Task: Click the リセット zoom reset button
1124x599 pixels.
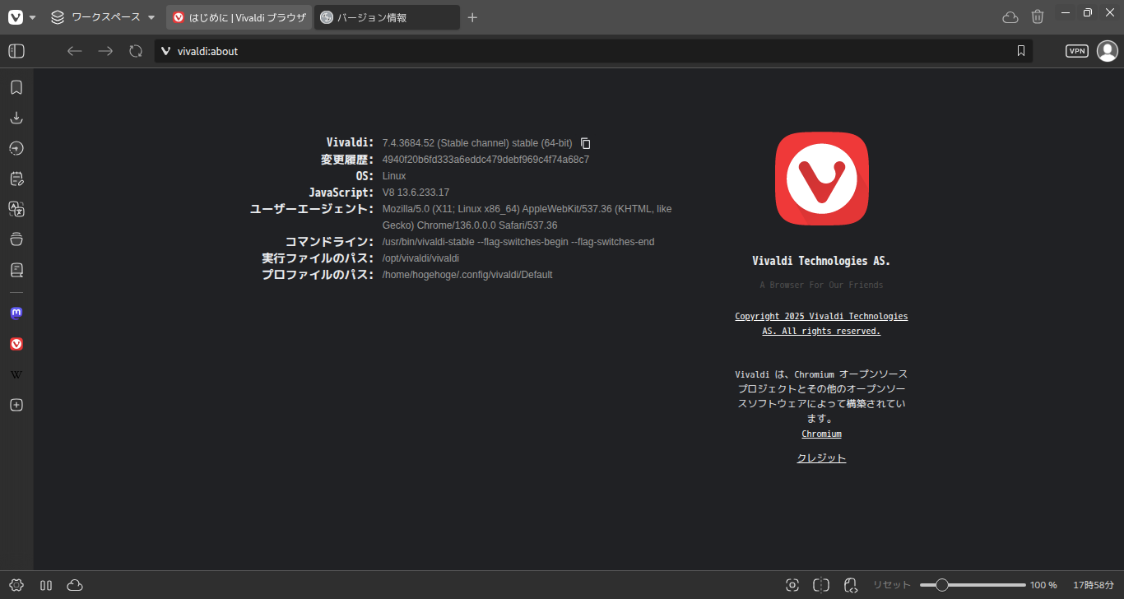Action: pos(892,585)
